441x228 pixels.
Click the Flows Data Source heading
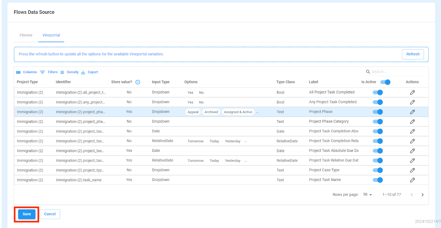point(34,12)
